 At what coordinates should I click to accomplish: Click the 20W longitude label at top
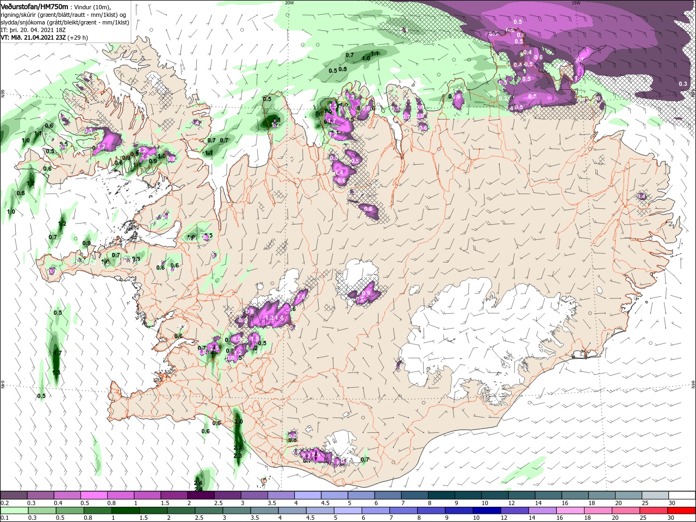pyautogui.click(x=289, y=2)
